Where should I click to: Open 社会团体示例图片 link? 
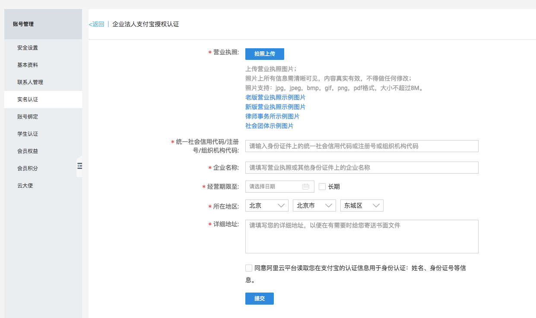[269, 126]
